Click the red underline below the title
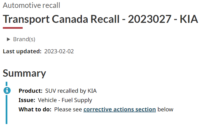The image size is (203, 126). point(13,28)
